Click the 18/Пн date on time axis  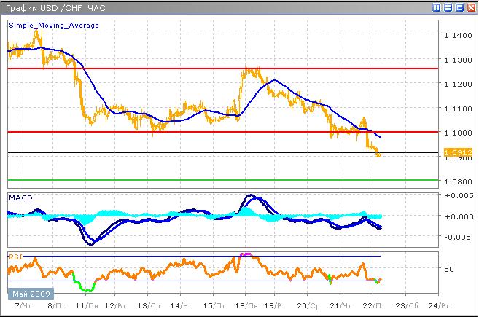click(244, 307)
